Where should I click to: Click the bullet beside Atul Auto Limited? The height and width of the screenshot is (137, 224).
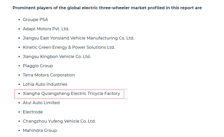[19, 103]
